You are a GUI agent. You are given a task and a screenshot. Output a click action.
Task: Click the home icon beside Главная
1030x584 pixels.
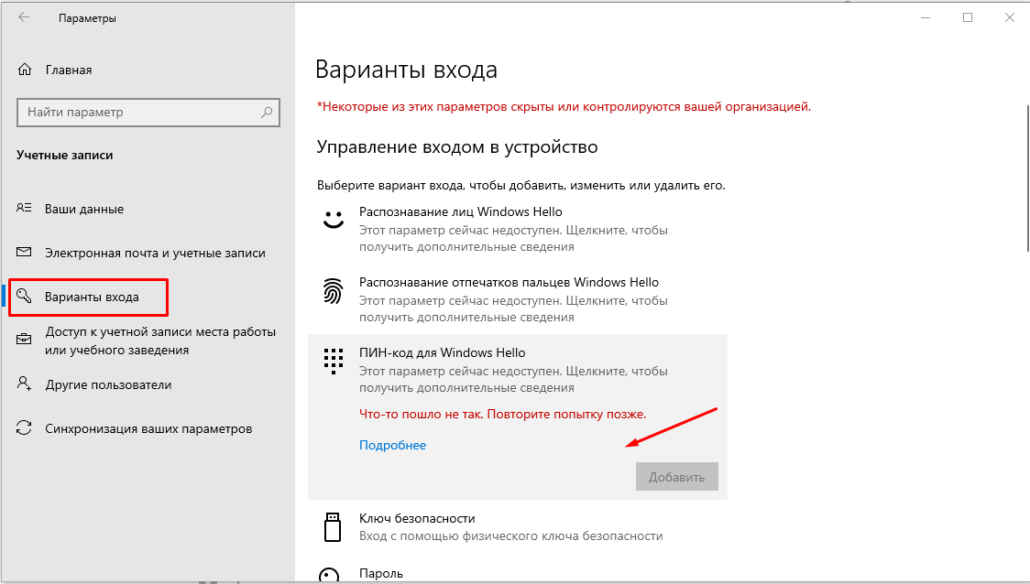(25, 70)
